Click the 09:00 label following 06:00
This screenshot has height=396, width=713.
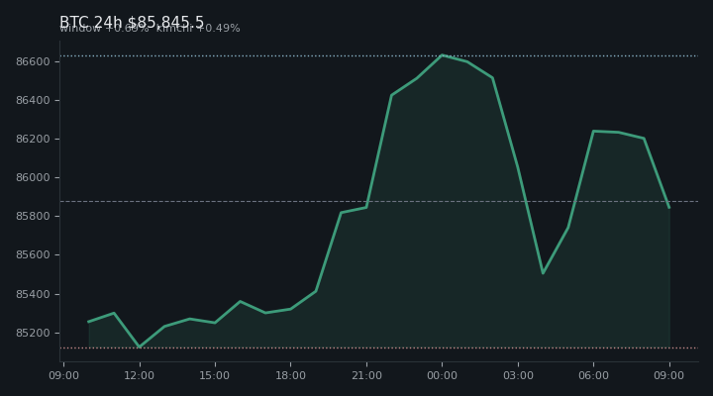(668, 375)
